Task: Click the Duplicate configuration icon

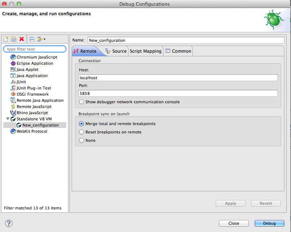Action: (13, 39)
